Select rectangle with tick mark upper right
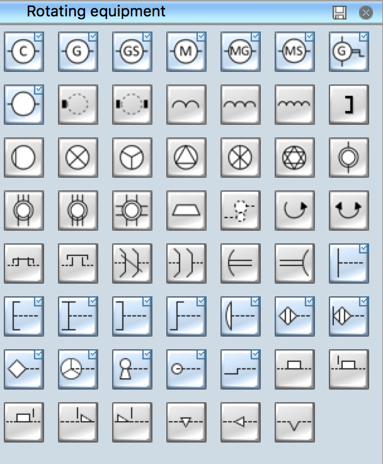Viewport: 383px width, 464px height. point(24,422)
